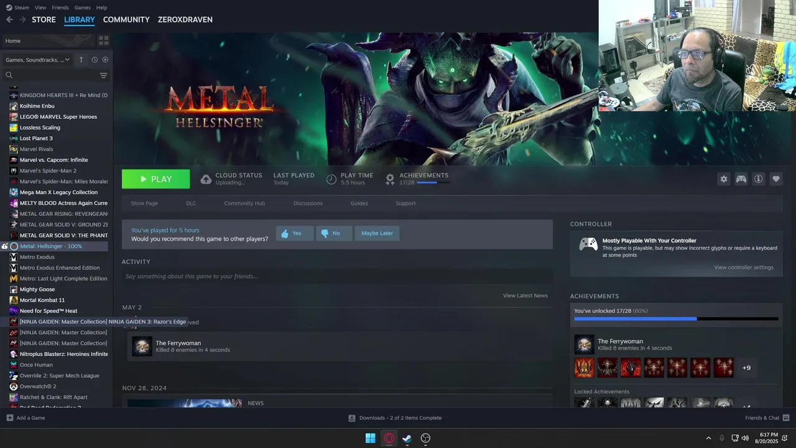Switch to the STORE tab

click(x=44, y=19)
